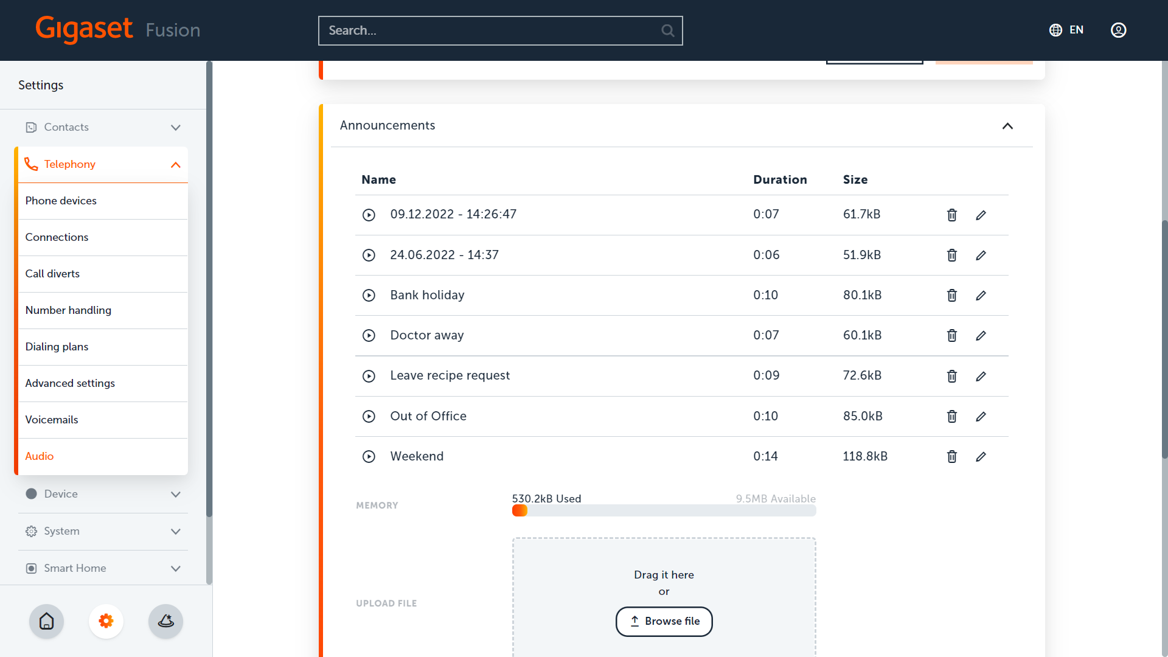The height and width of the screenshot is (657, 1168).
Task: Expand the System menu
Action: coord(103,531)
